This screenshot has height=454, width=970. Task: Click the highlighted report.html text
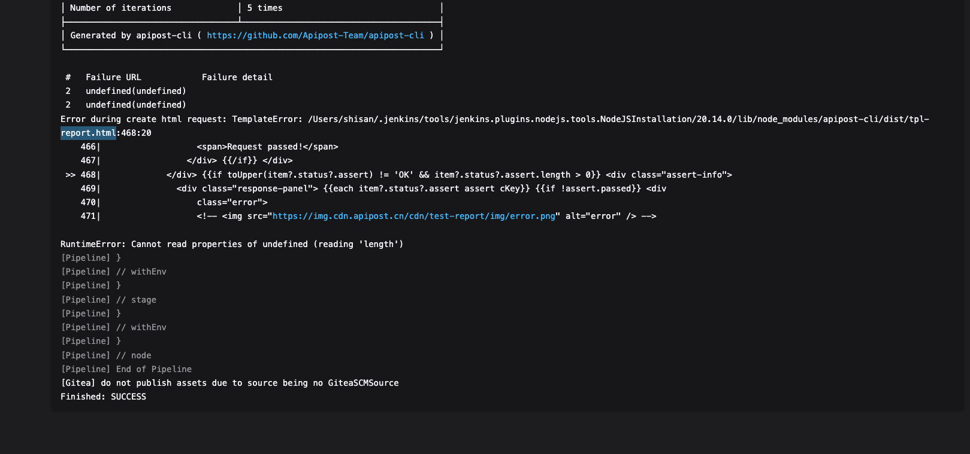click(x=88, y=133)
